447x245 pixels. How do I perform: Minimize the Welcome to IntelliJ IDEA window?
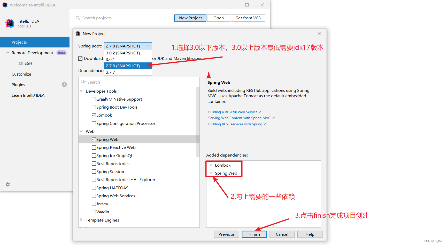[x=232, y=5]
